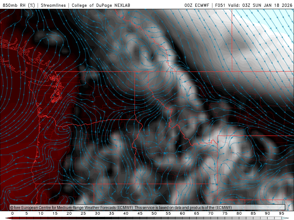Click the "25" humidity scale number
The width and height of the screenshot is (294, 220).
(83, 213)
